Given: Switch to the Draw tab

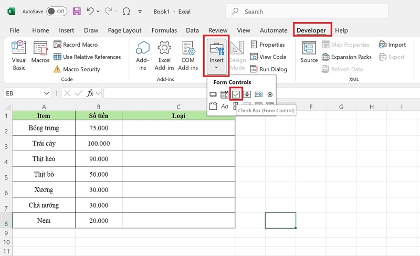Looking at the screenshot, I should coord(91,30).
